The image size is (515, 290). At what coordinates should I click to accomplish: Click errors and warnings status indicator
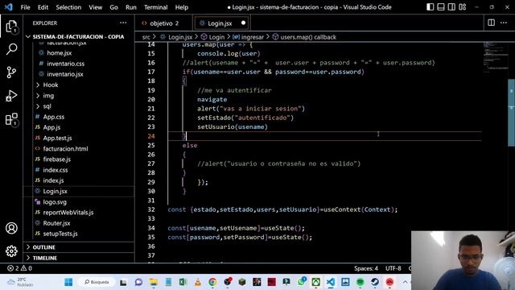(x=19, y=268)
